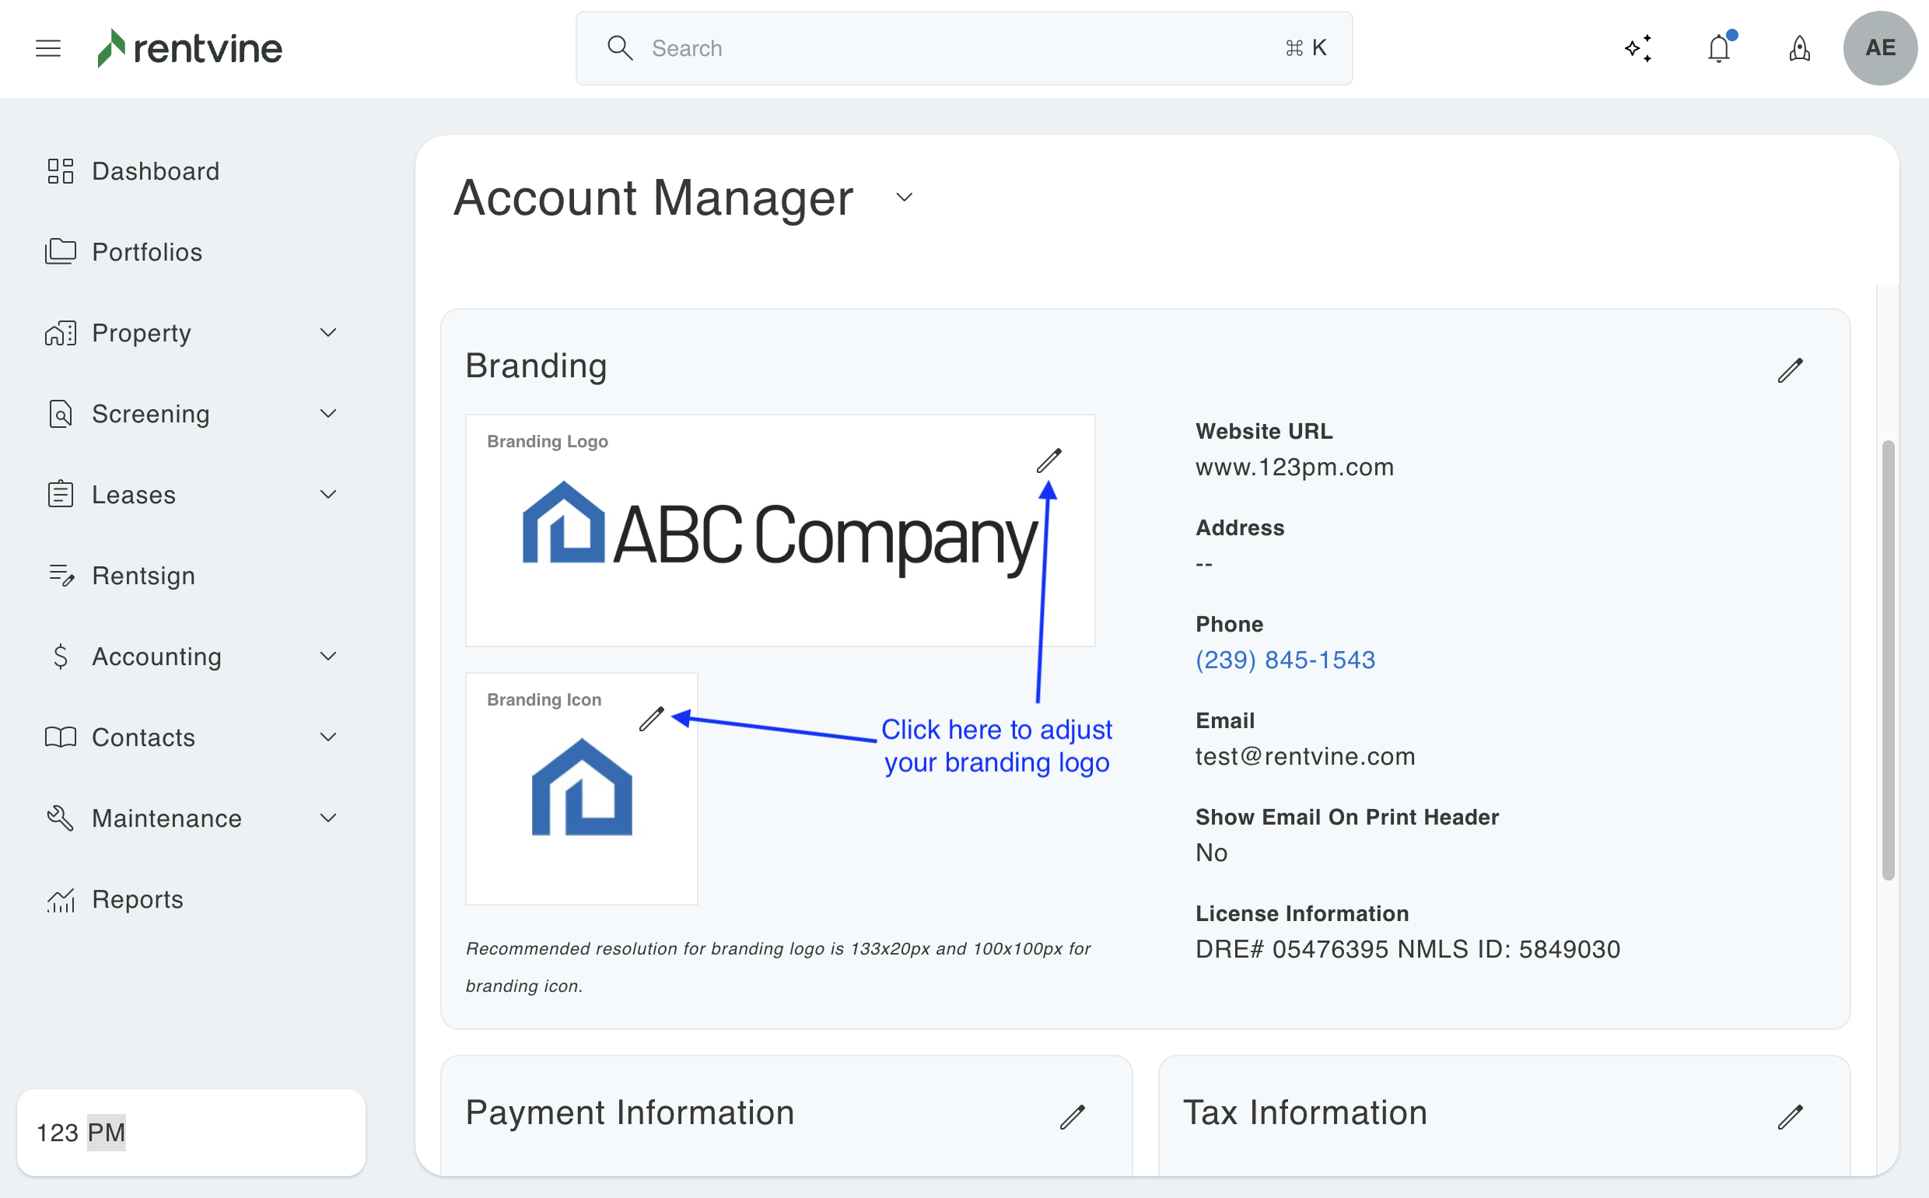Image resolution: width=1929 pixels, height=1198 pixels.
Task: Edit the Branding section with pencil icon
Action: 1790,370
